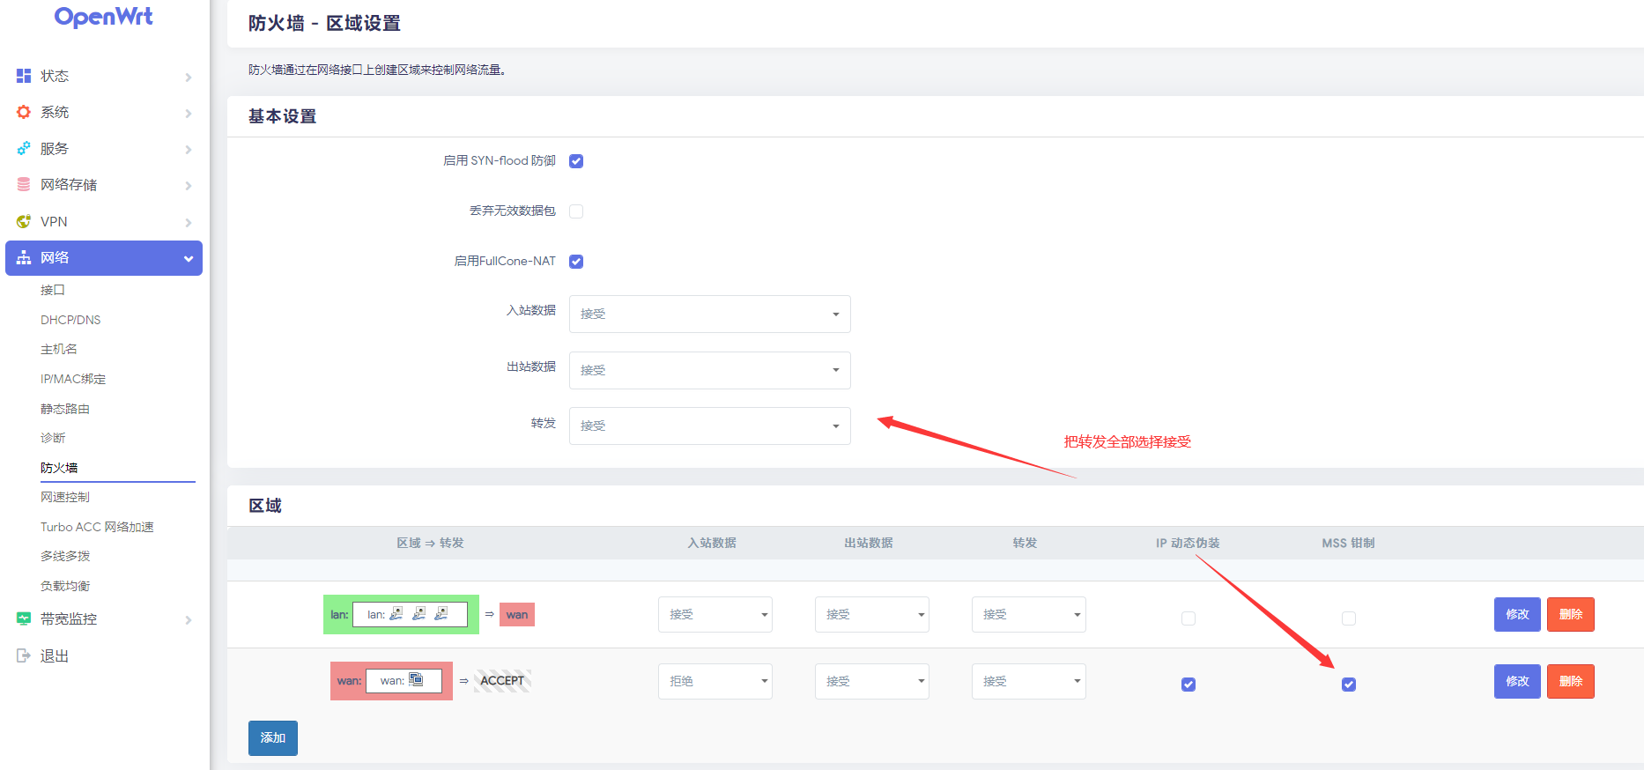Expand the 状态 menu
This screenshot has width=1644, height=770.
coord(104,76)
